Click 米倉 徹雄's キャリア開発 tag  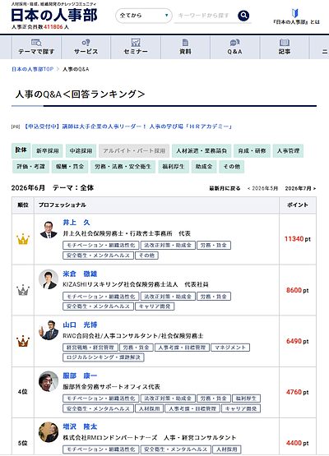[155, 306]
